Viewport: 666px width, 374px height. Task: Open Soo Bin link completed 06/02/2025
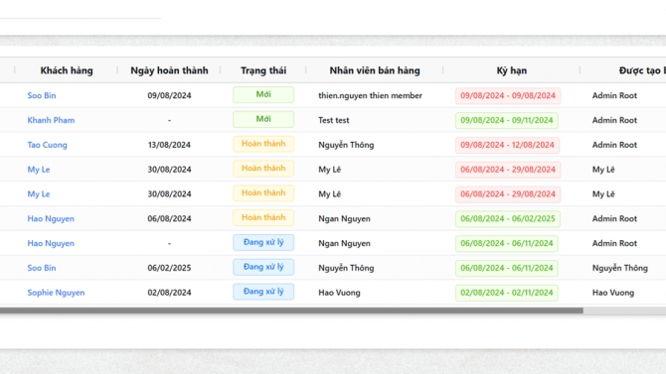click(x=42, y=268)
